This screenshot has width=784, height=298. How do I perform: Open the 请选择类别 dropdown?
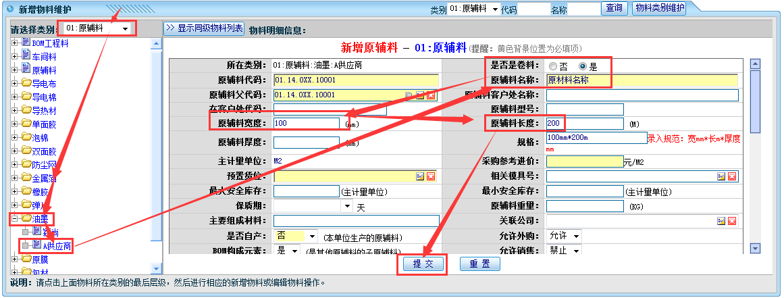tap(125, 28)
